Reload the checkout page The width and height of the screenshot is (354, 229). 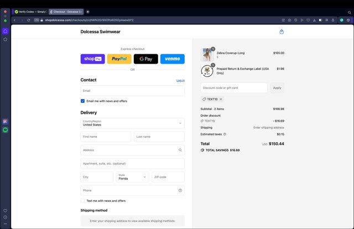tap(29, 20)
